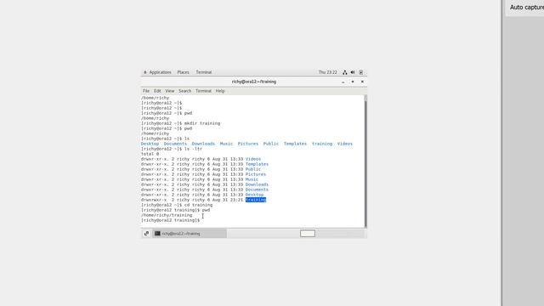The height and width of the screenshot is (306, 544).
Task: Click 'Downloads' in the plain ls output row
Action: coord(203,144)
